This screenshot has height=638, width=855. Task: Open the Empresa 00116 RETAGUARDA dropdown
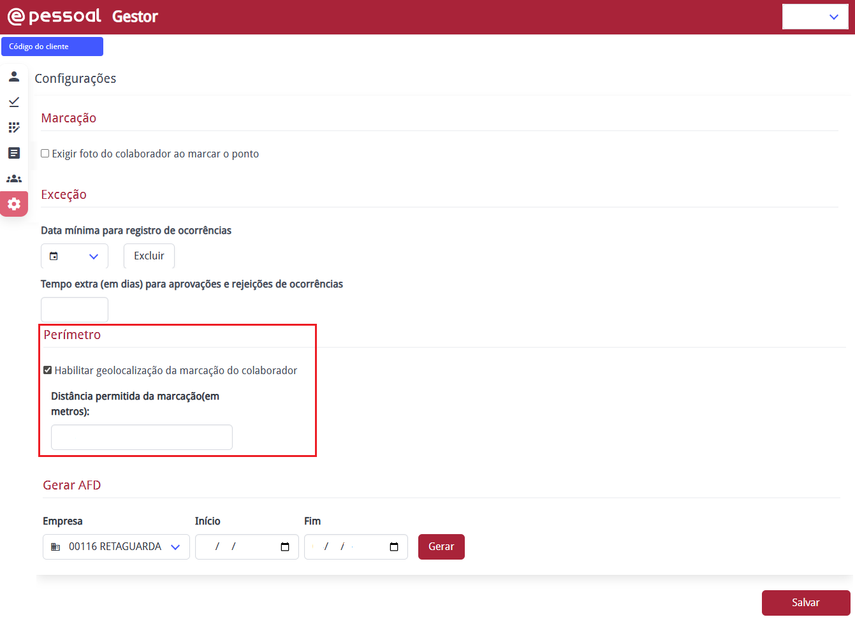click(116, 547)
